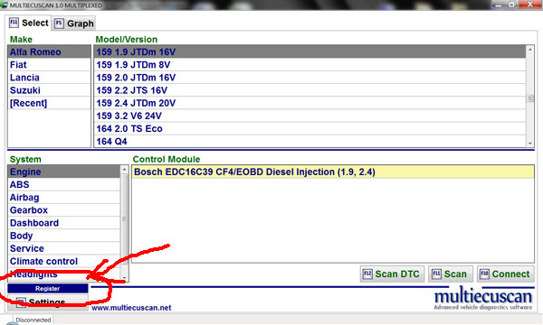Pick the Gearbox system

(64, 210)
